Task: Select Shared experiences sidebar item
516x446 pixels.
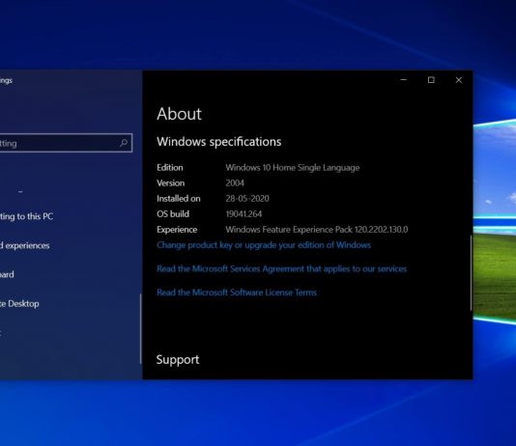Action: click(x=25, y=245)
